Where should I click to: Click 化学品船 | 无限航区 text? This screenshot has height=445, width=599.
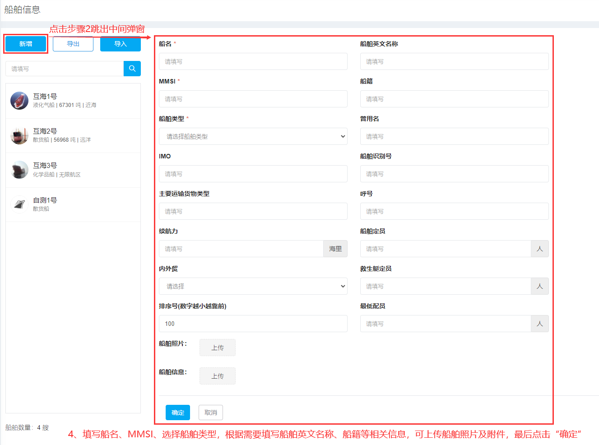57,175
